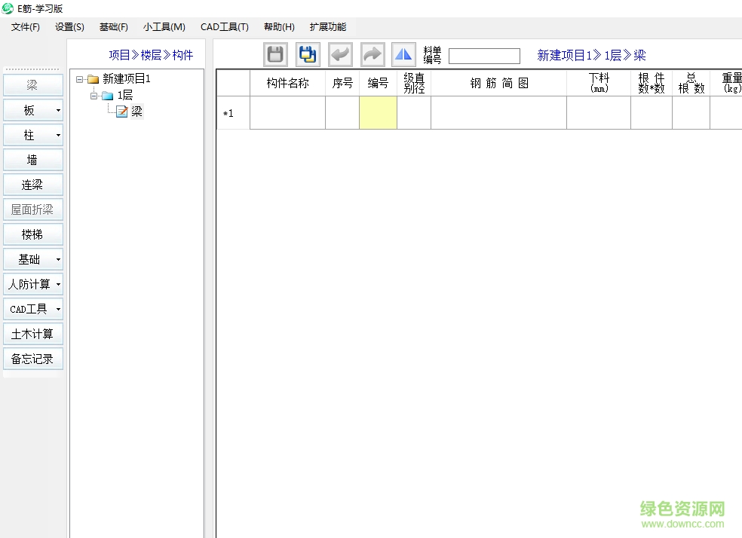Viewport: 742px width, 538px height.
Task: Select the 梁 document icon in tree
Action: pyautogui.click(x=121, y=112)
